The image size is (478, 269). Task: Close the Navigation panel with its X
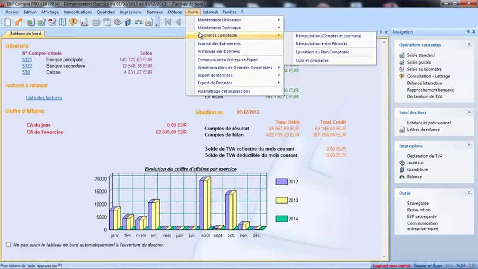pyautogui.click(x=474, y=32)
